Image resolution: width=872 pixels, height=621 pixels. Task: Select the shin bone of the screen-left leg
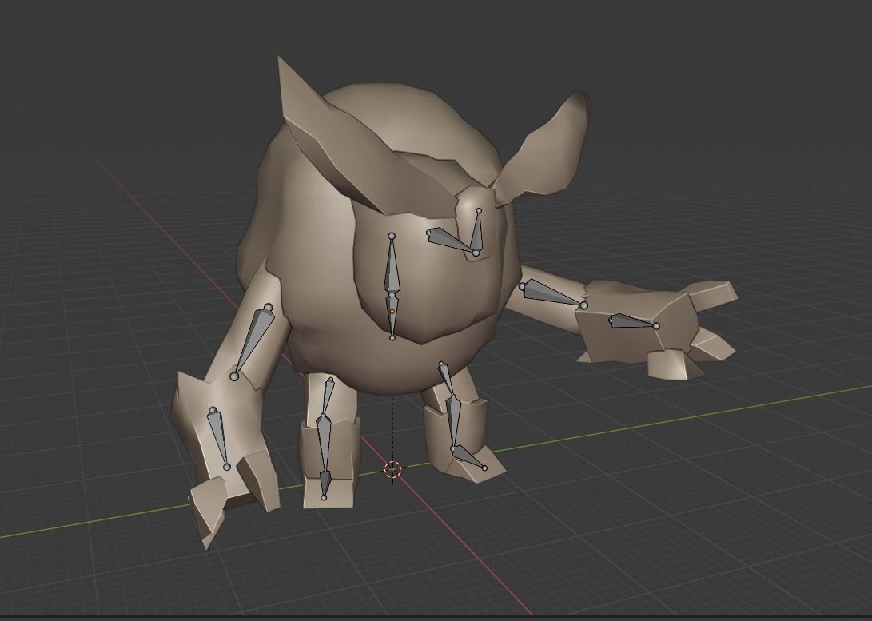pos(325,443)
